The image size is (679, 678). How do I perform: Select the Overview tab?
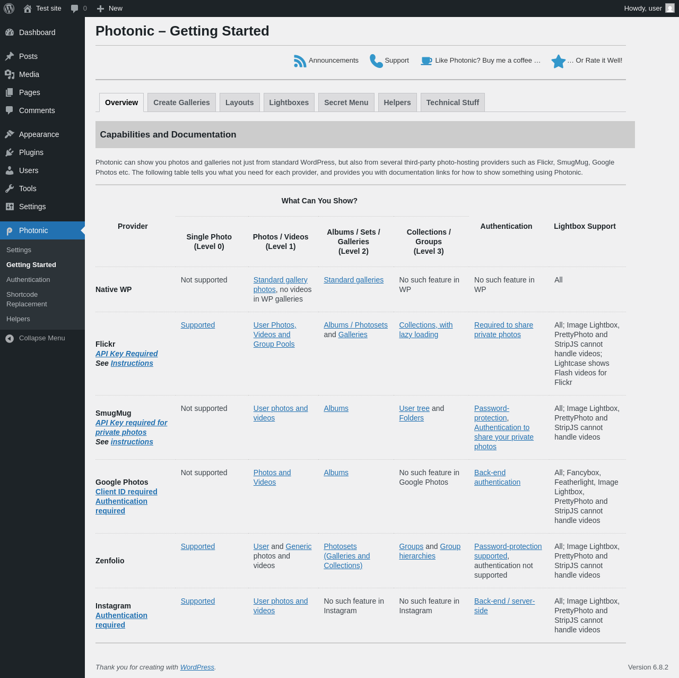tap(121, 102)
